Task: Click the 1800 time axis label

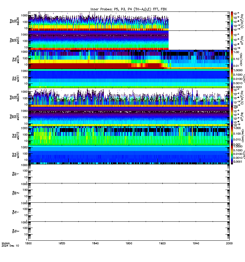Action: point(28,243)
